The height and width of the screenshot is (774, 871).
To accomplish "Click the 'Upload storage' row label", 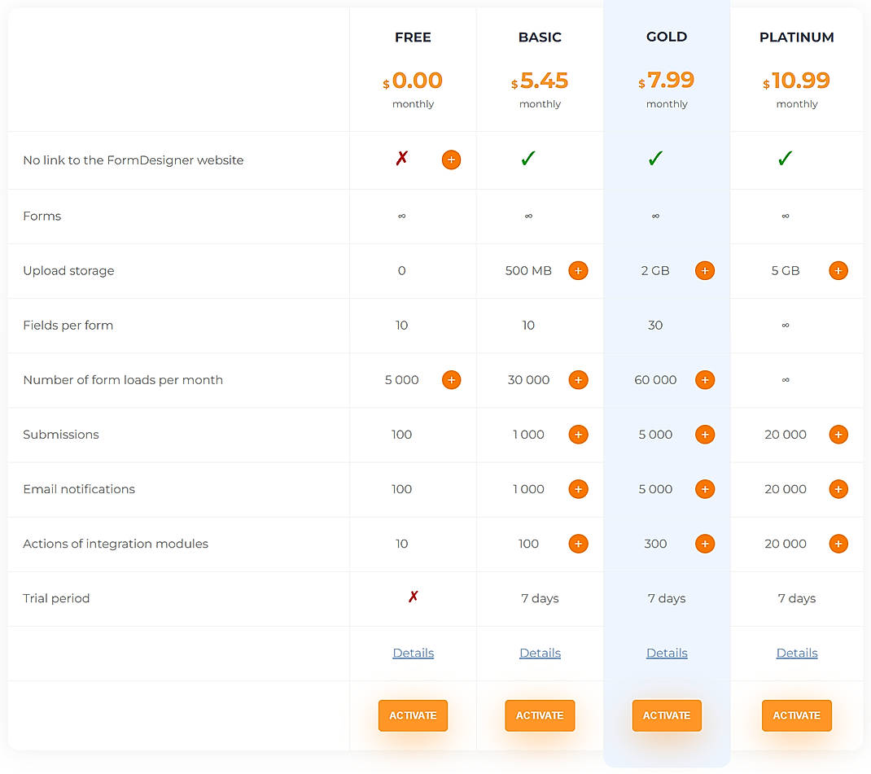I will [x=68, y=271].
